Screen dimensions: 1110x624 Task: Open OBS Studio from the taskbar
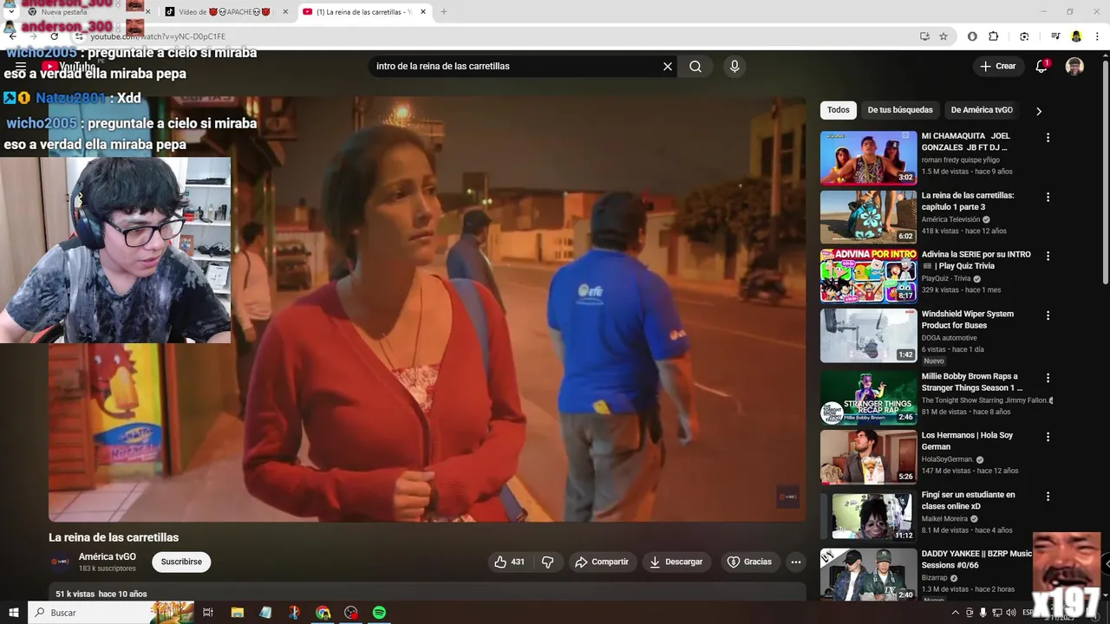click(350, 613)
